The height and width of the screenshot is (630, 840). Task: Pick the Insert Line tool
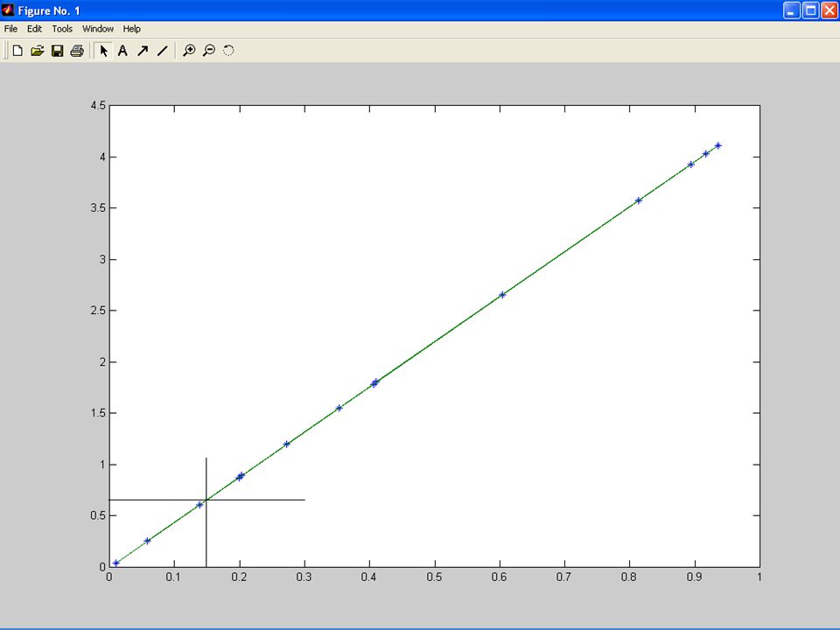(x=163, y=51)
